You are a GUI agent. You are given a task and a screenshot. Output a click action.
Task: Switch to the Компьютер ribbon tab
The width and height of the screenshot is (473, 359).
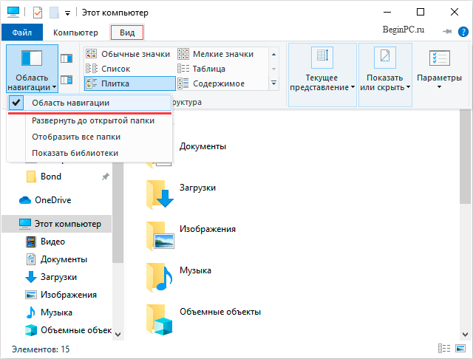click(75, 33)
